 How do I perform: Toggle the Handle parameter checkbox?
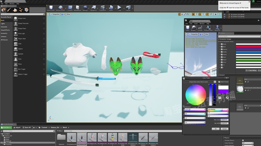[x=222, y=52]
